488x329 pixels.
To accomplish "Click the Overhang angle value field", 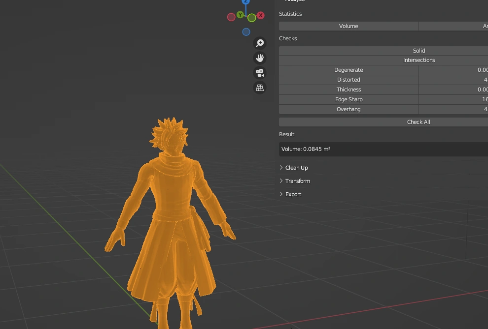I will tap(453, 109).
